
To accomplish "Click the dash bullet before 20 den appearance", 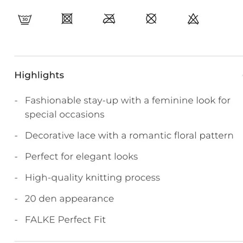I will (16, 199).
